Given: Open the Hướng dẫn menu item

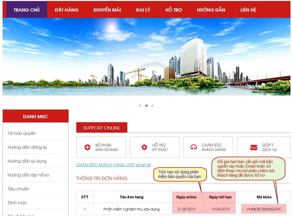Looking at the screenshot, I should 211,10.
